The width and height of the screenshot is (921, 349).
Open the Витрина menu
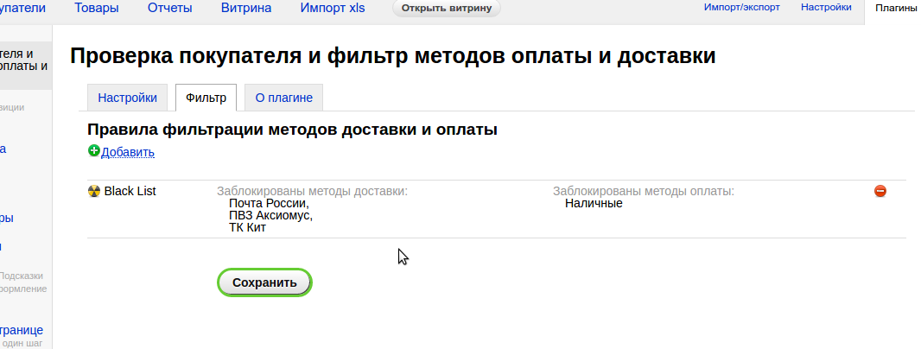[246, 9]
